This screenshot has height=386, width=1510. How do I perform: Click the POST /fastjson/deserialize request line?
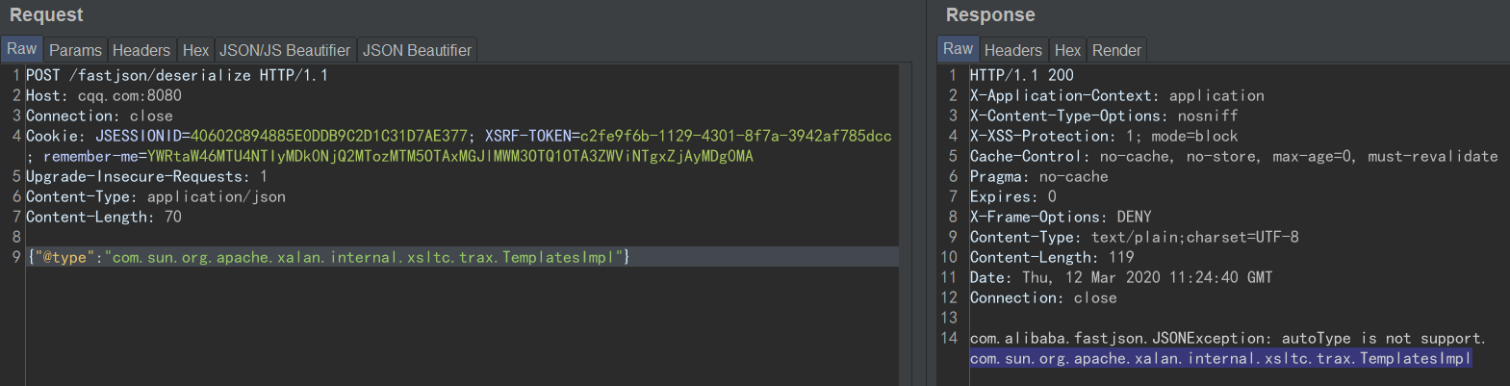[177, 75]
